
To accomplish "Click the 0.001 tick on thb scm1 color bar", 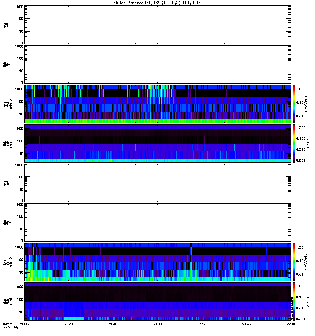I will (x=301, y=160).
